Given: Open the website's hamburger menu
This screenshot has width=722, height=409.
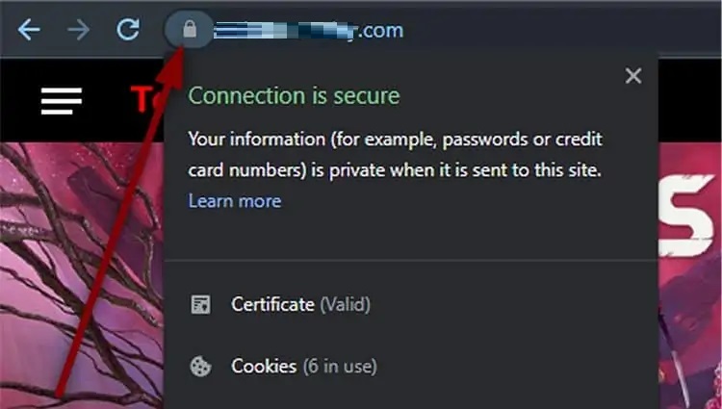Looking at the screenshot, I should click(x=62, y=100).
